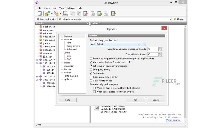
Task: Decrease query time-out with down arrow
Action: pos(160,55)
